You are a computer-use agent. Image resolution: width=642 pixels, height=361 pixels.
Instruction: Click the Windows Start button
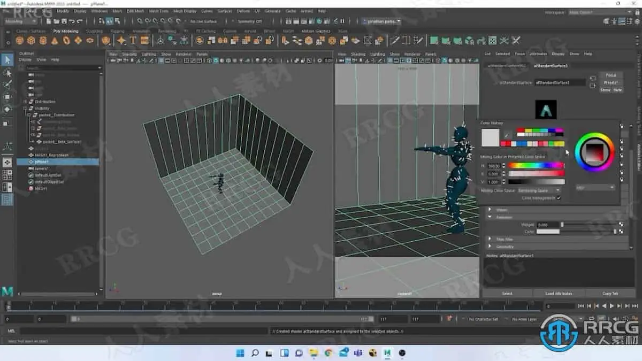tap(240, 353)
